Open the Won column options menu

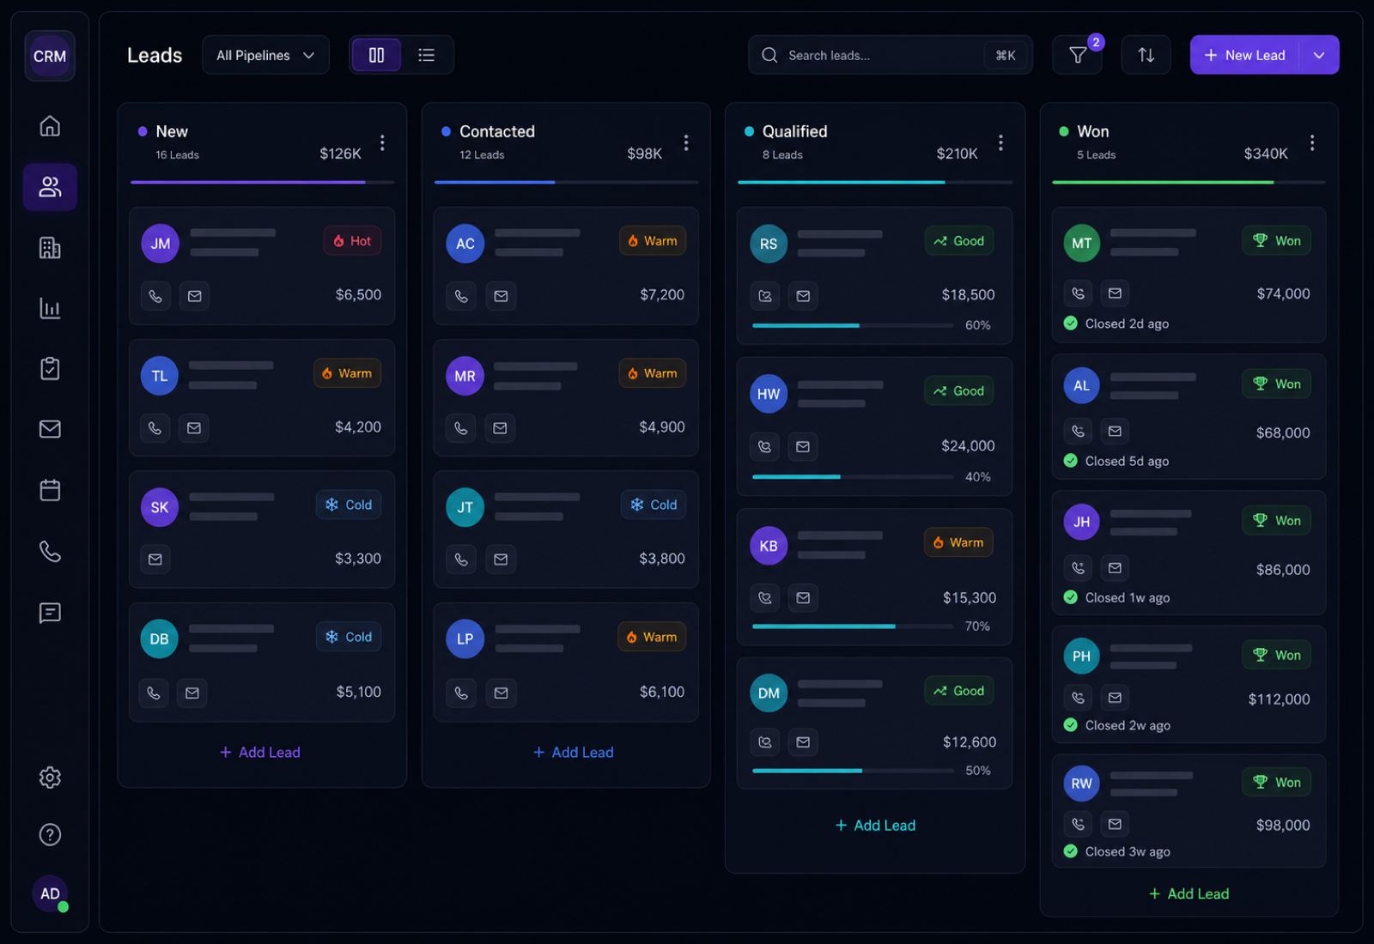click(x=1312, y=142)
